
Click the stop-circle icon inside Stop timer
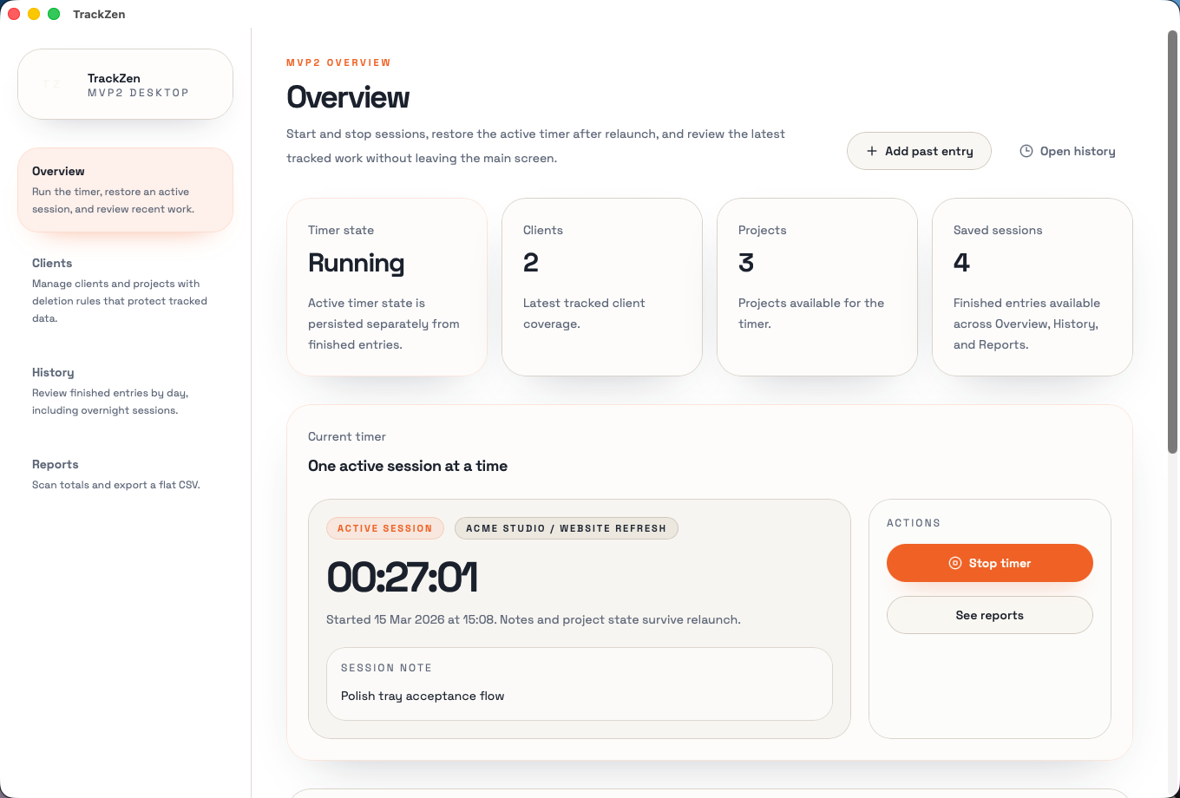957,563
